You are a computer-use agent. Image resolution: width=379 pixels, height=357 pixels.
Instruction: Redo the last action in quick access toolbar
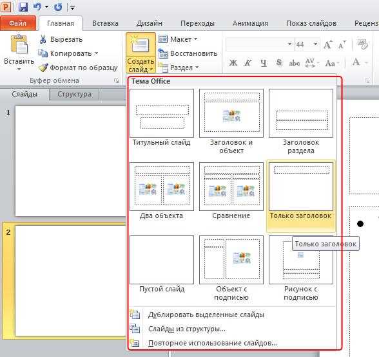(x=58, y=7)
